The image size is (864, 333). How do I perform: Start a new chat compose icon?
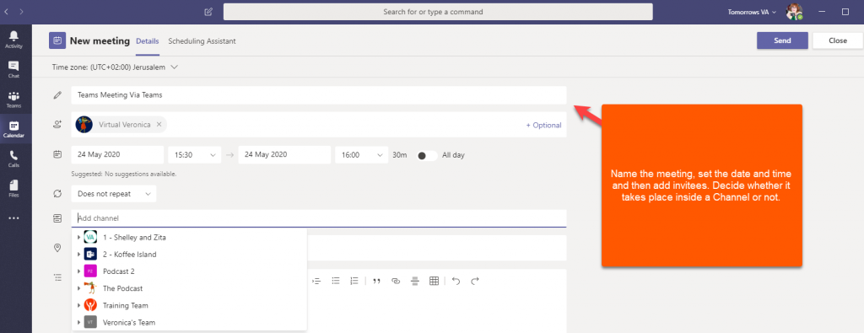208,12
